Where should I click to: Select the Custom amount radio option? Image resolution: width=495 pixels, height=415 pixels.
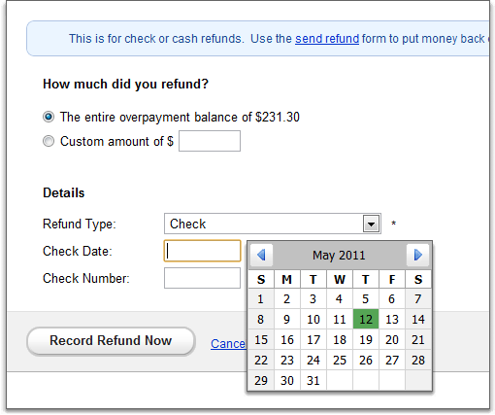[x=49, y=141]
